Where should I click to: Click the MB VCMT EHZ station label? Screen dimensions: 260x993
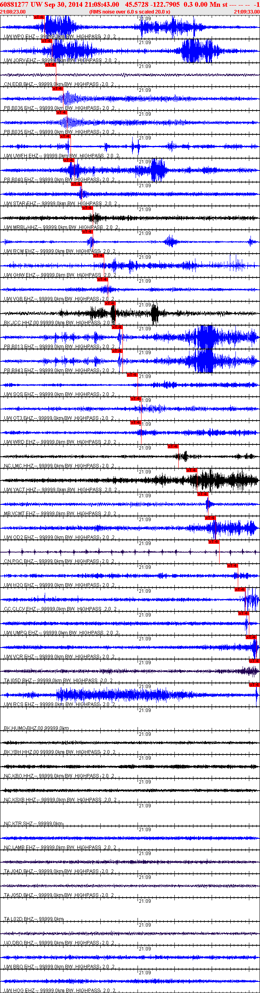(x=60, y=514)
